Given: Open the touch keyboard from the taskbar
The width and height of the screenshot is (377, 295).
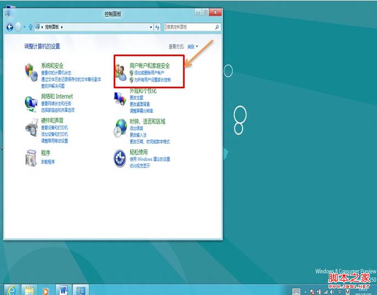Looking at the screenshot, I should click(296, 292).
